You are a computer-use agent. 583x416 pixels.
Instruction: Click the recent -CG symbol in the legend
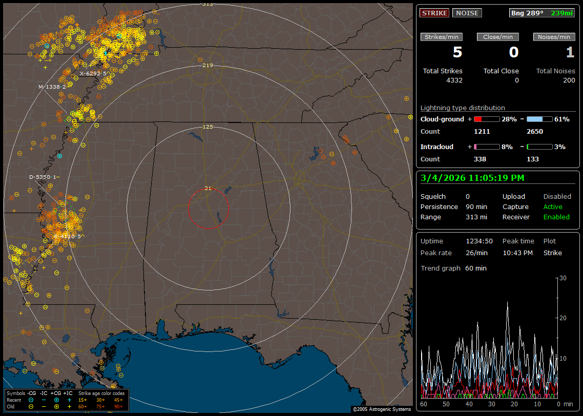31,400
